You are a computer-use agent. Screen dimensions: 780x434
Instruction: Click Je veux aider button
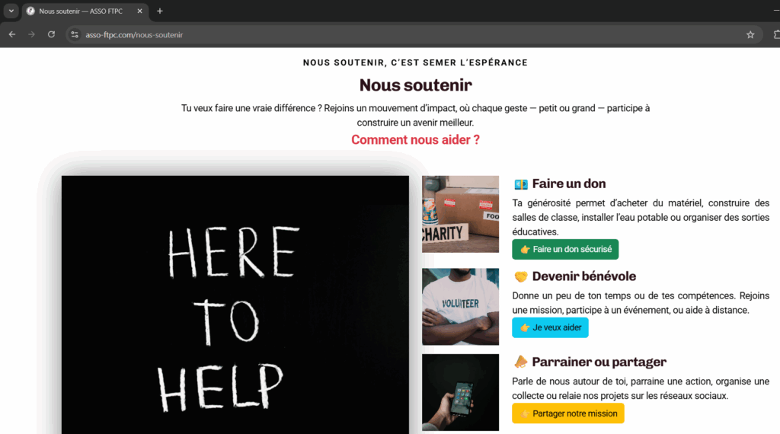click(550, 327)
